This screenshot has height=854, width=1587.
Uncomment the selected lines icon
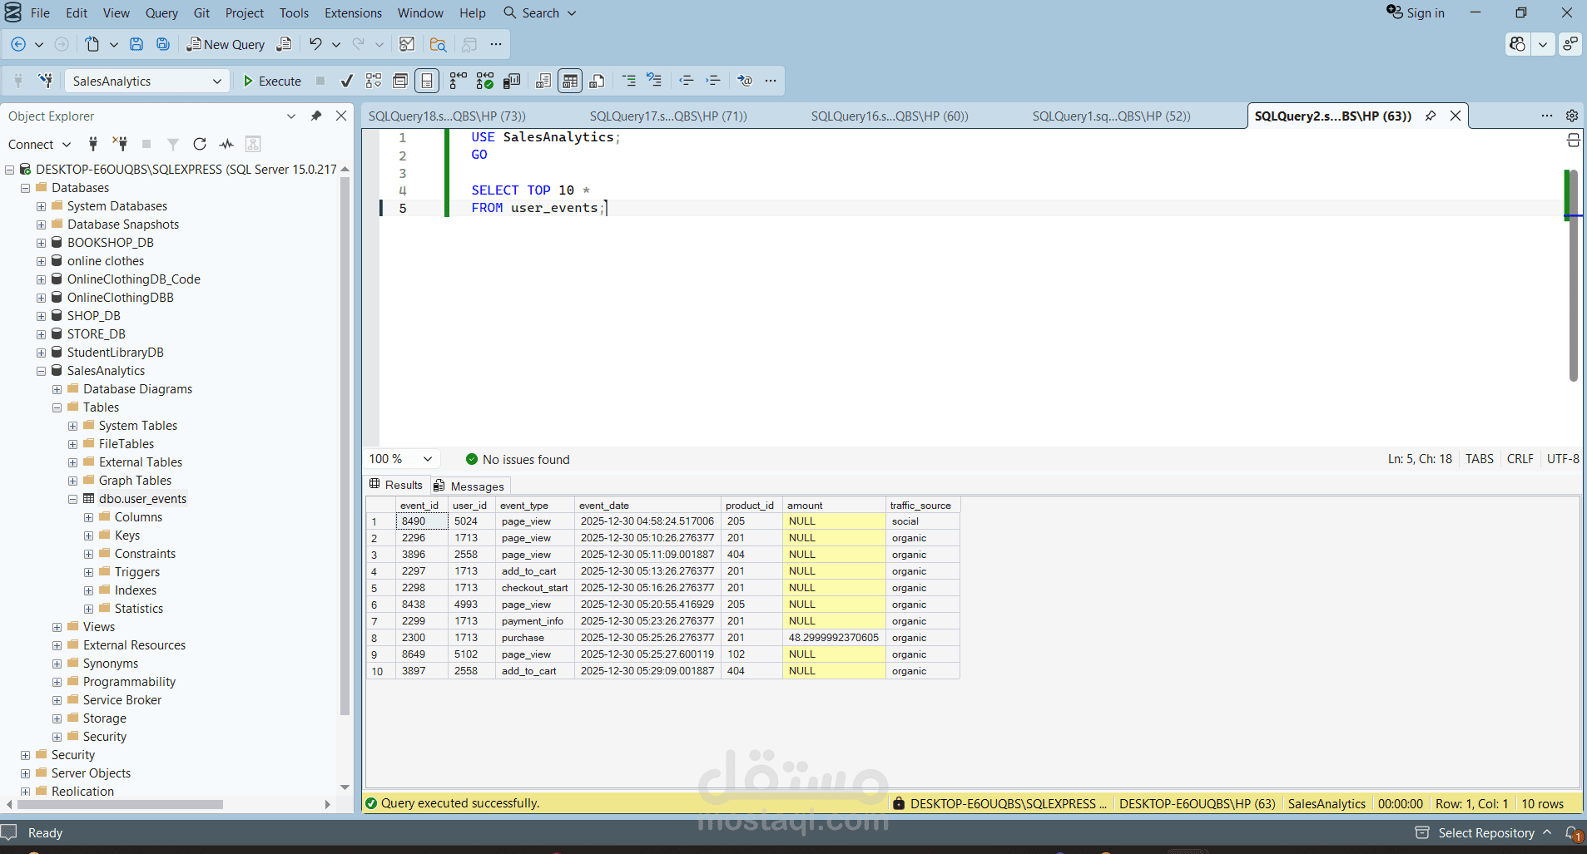(x=655, y=81)
